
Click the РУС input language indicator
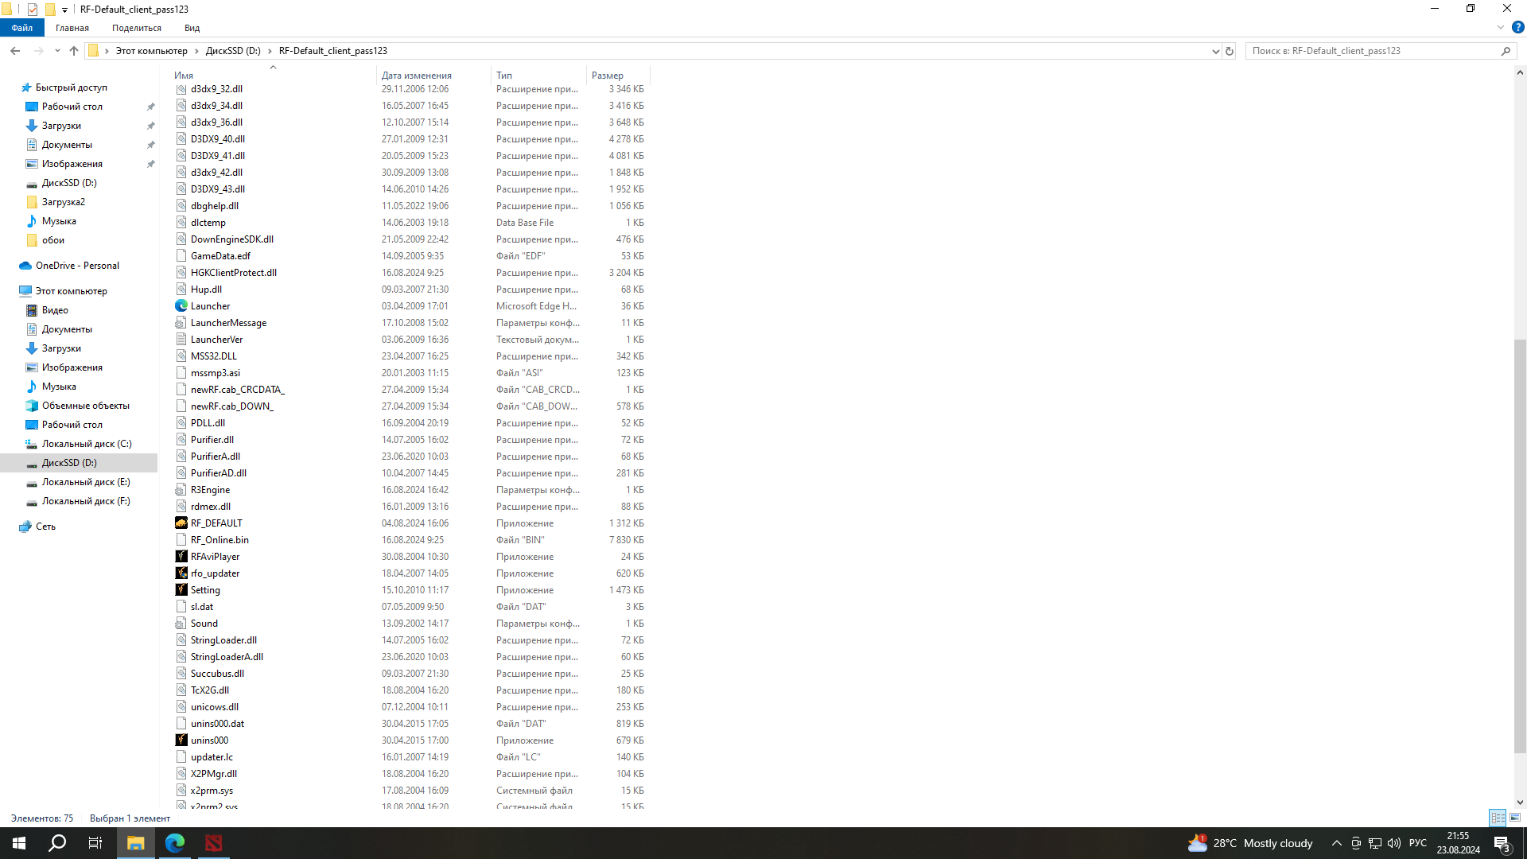tap(1418, 843)
